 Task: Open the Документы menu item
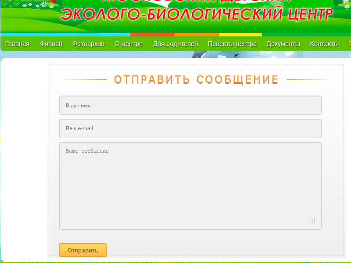[x=283, y=44]
